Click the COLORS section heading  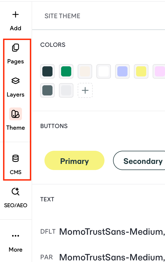pos(53,45)
